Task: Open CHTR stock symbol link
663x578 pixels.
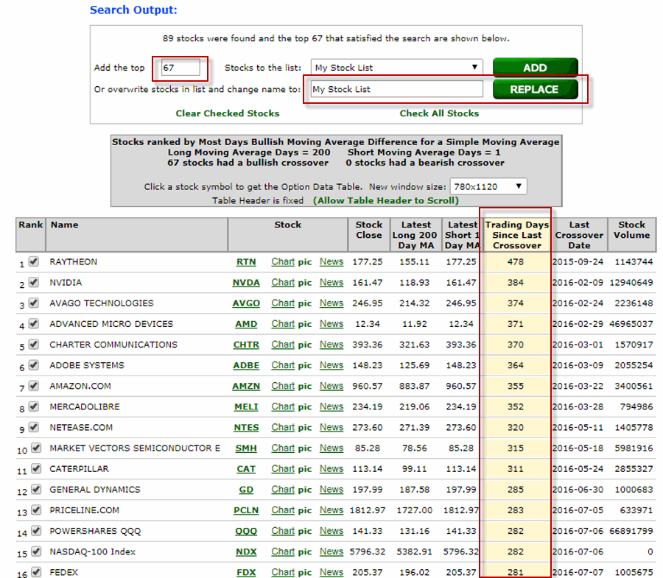Action: (x=246, y=345)
